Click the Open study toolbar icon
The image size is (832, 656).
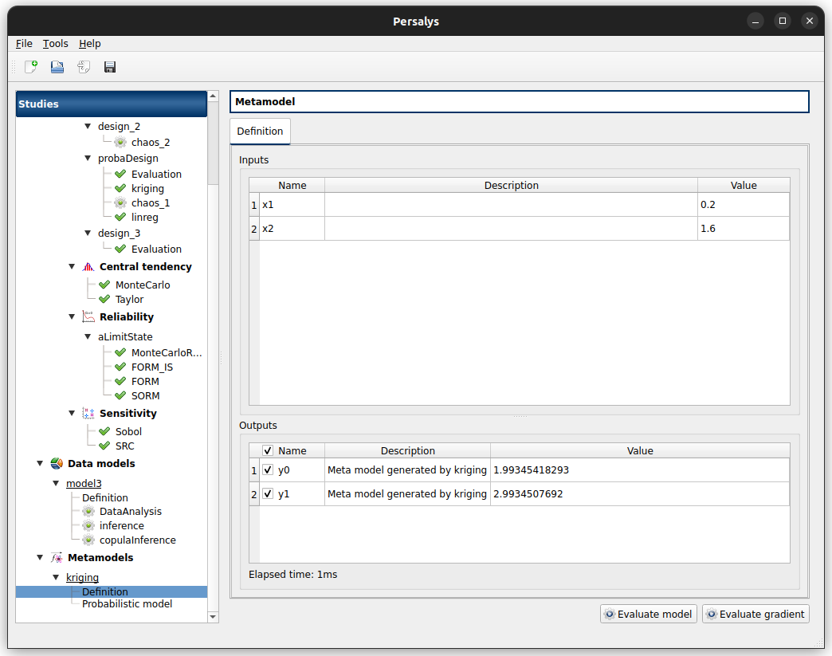click(x=57, y=67)
